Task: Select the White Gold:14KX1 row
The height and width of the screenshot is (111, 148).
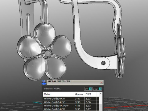Action: click(71, 102)
